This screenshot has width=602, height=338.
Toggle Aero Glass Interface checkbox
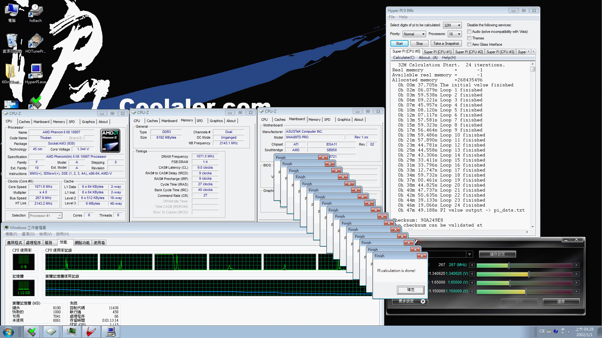point(469,44)
